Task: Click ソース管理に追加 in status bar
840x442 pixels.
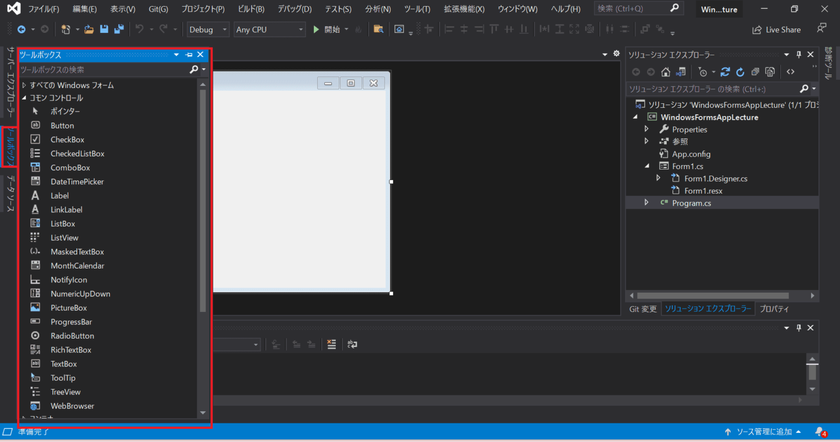Action: [764, 432]
